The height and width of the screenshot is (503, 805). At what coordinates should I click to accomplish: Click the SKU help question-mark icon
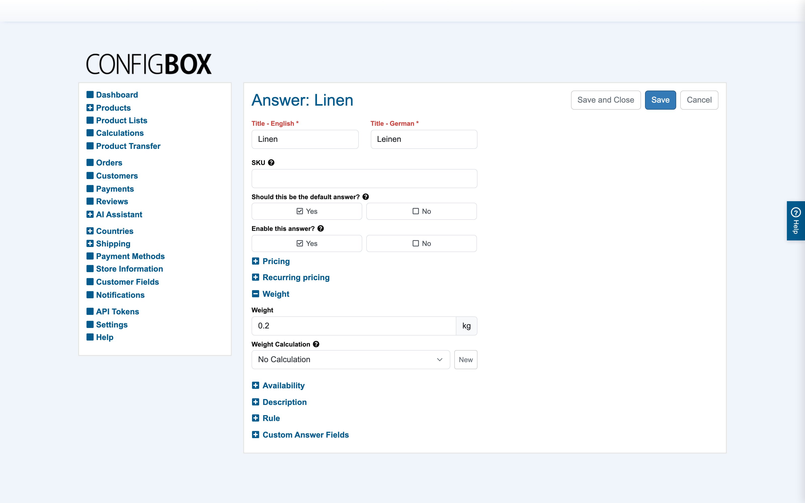point(271,163)
